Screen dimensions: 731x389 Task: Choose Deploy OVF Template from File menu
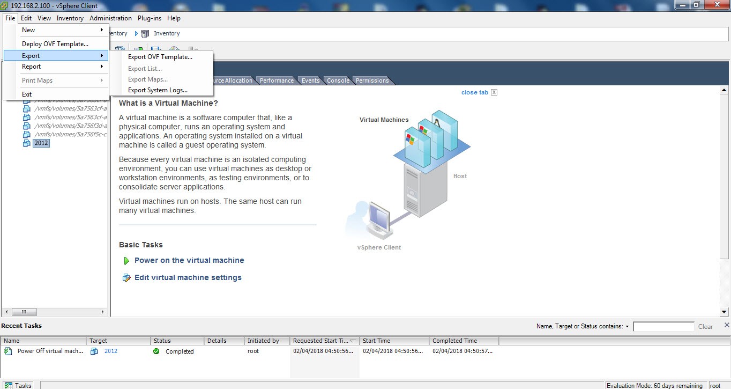[x=56, y=44]
